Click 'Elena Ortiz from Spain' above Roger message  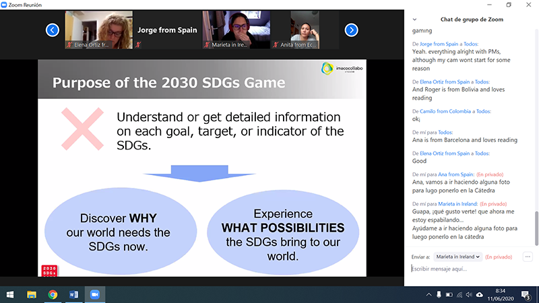(x=445, y=81)
